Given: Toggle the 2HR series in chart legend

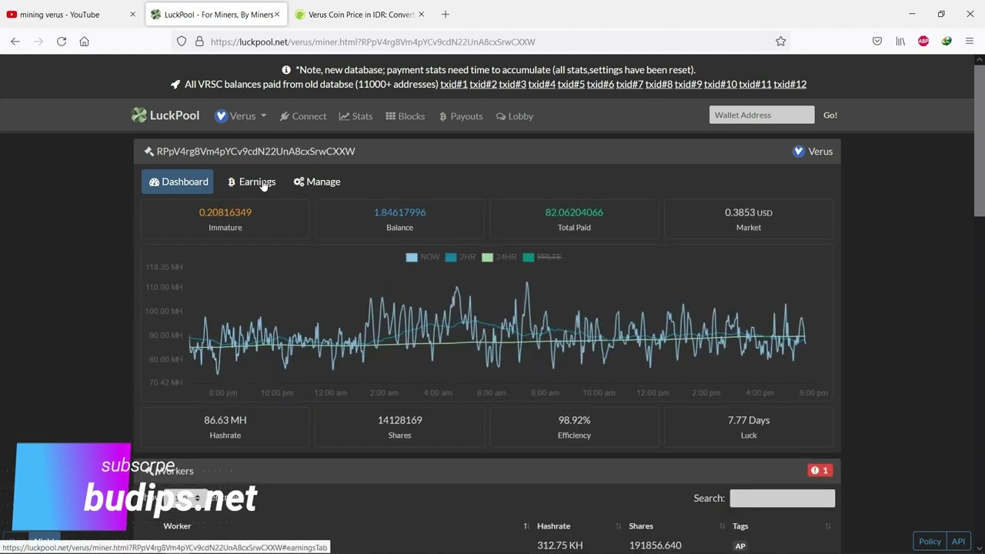Looking at the screenshot, I should pos(460,257).
